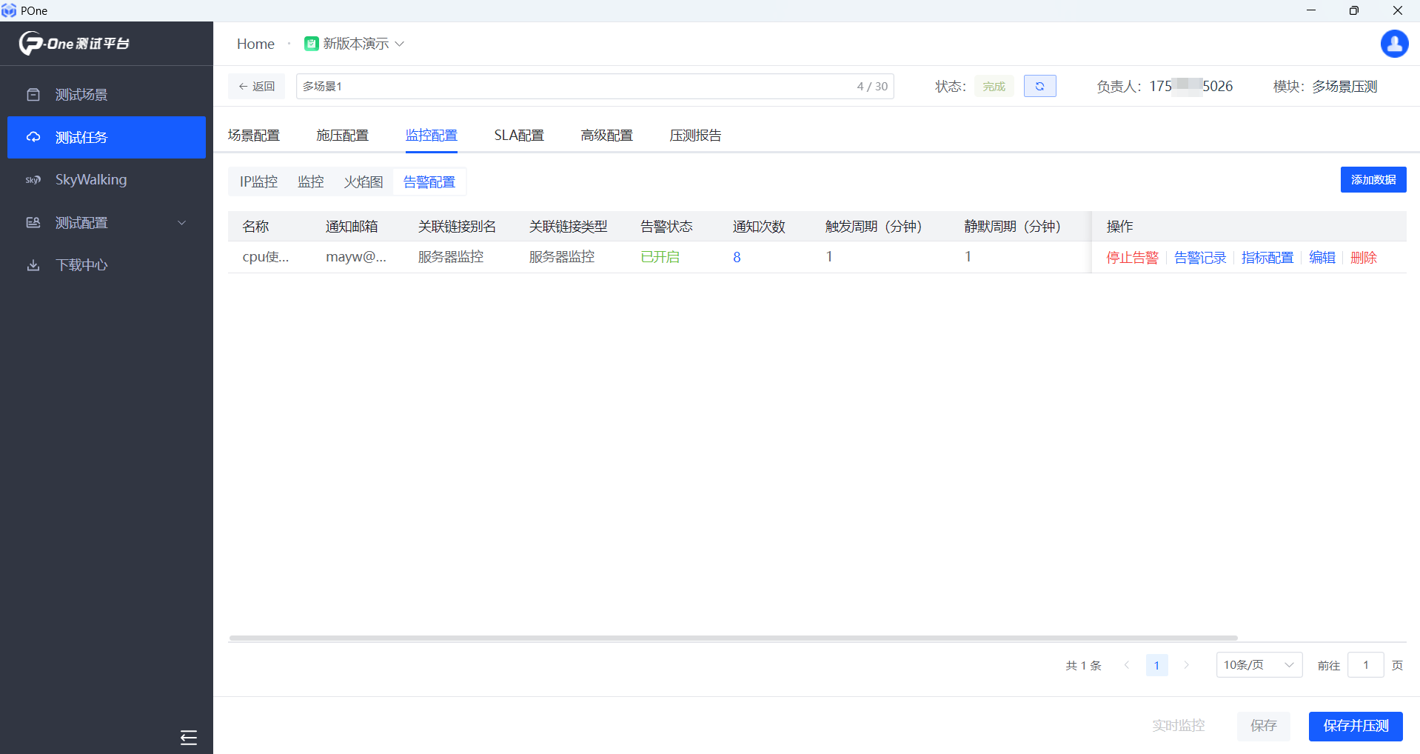Click the 保存并压测 button

point(1355,726)
